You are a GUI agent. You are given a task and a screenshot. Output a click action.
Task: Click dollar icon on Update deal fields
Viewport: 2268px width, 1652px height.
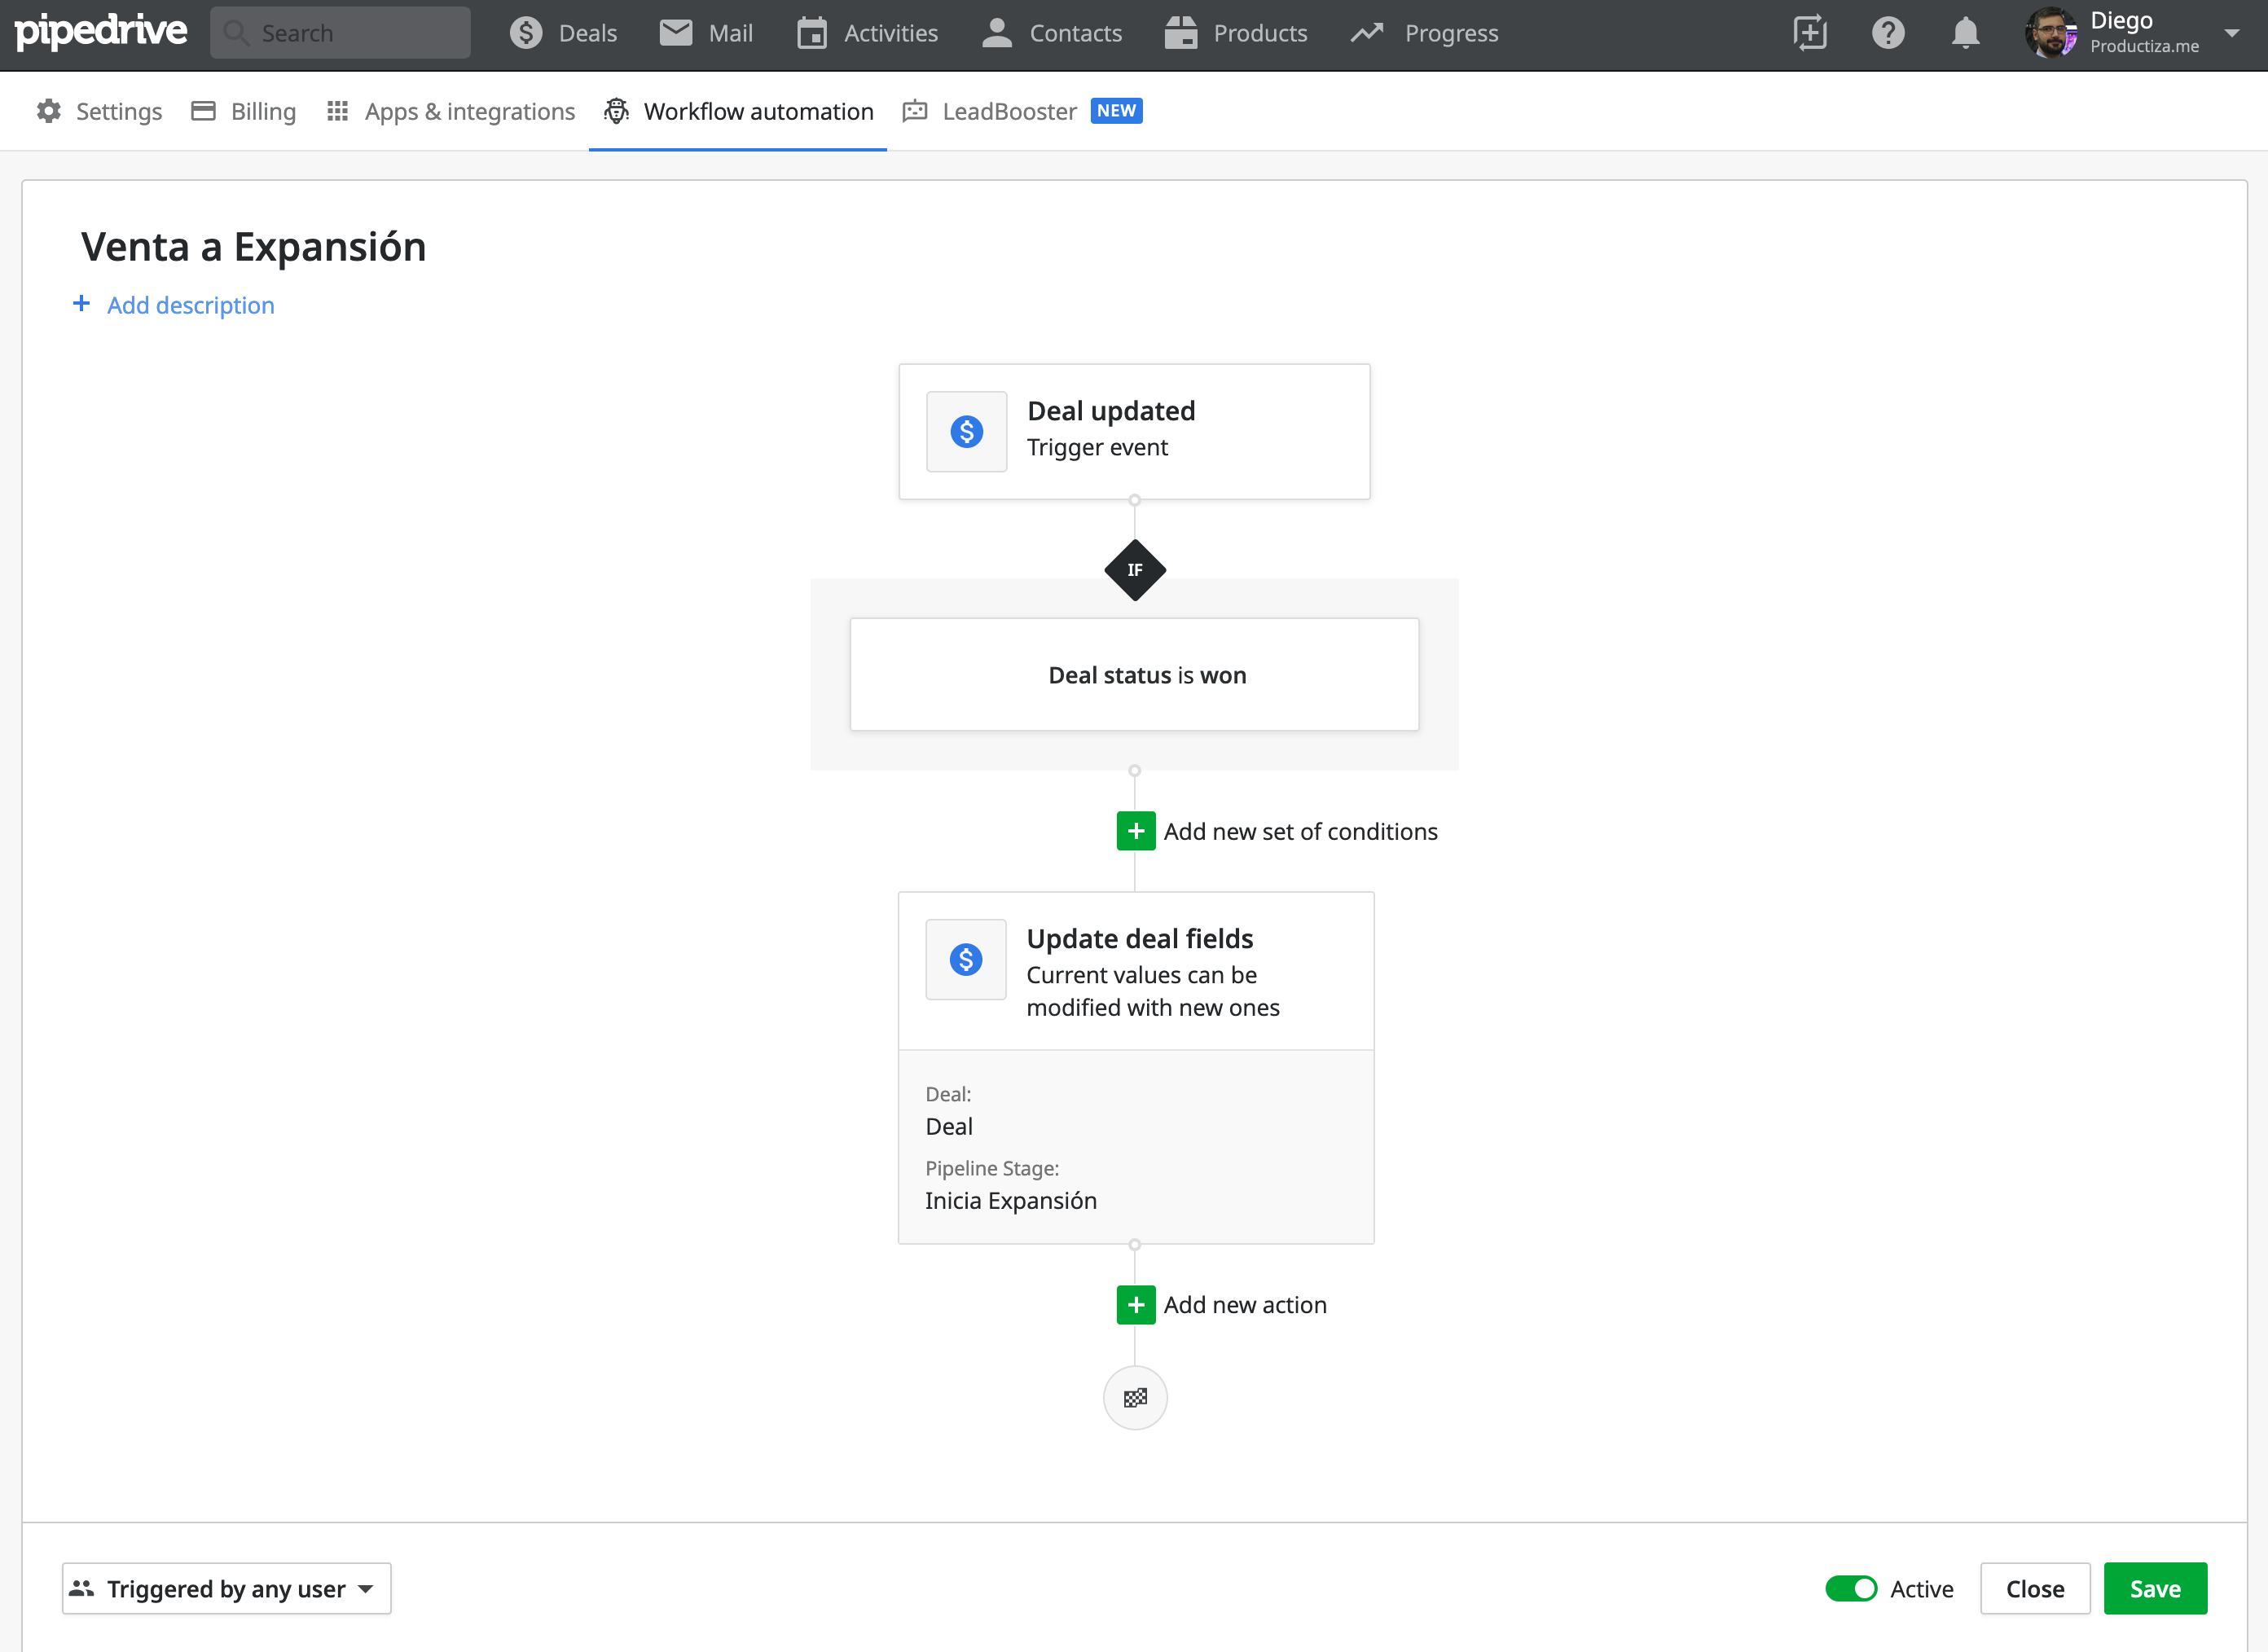[965, 960]
